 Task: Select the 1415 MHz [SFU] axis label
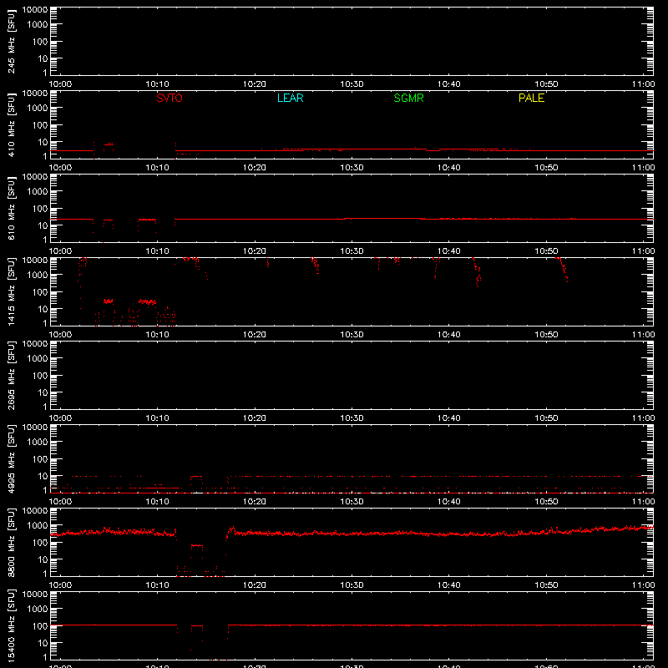[11, 291]
